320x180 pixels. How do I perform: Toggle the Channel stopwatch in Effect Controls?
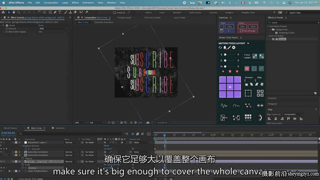[x=7, y=29]
